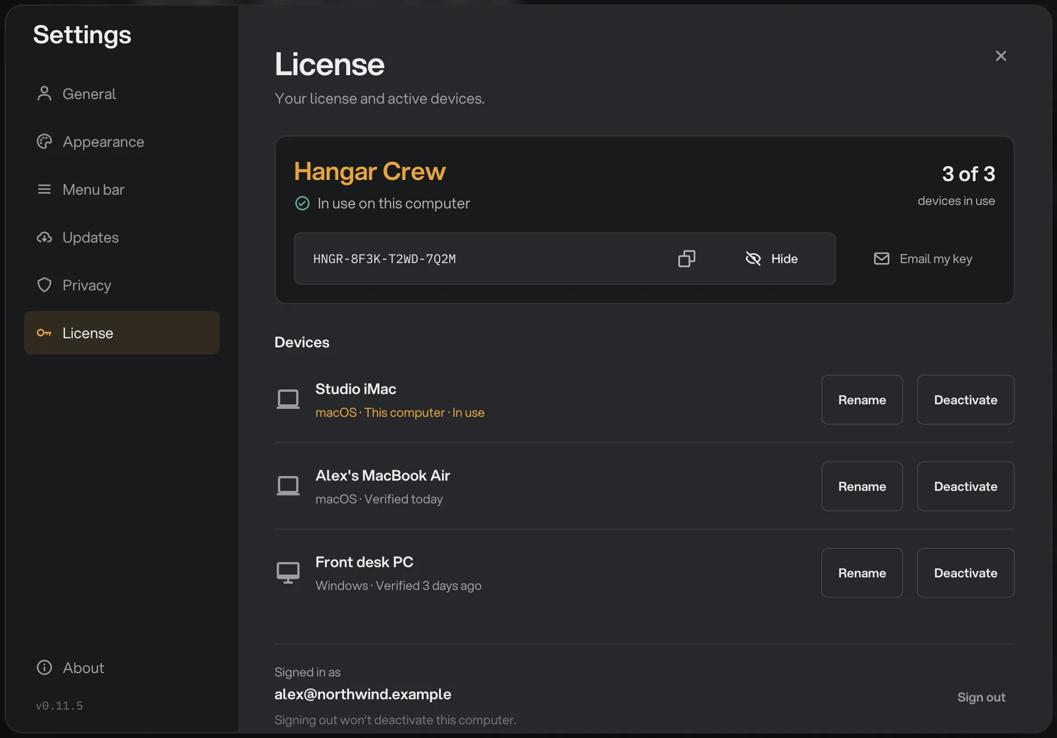
Task: Click the laptop icon beside Alex's MacBook Air
Action: pyautogui.click(x=288, y=486)
